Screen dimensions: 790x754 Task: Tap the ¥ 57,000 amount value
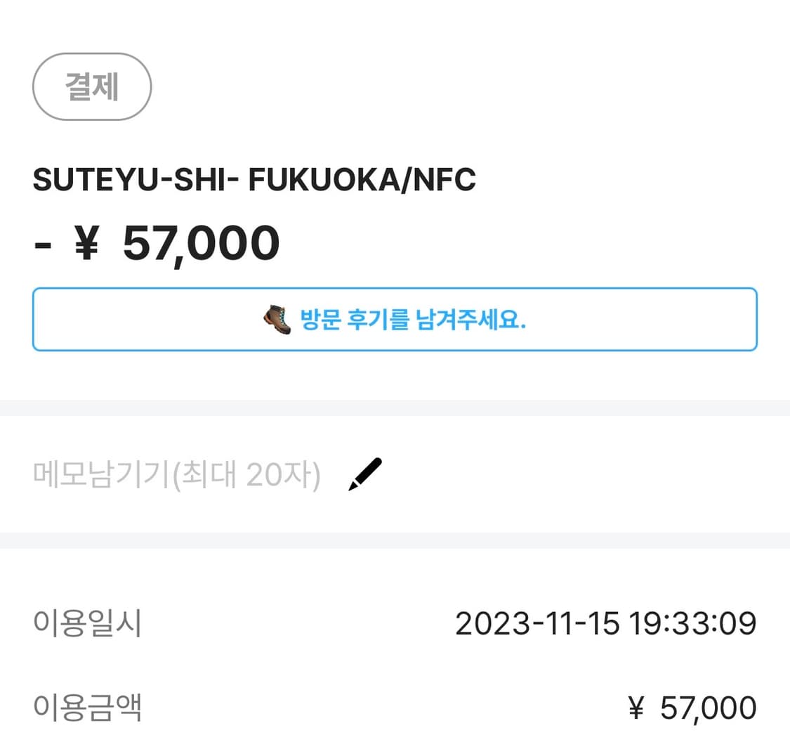(690, 708)
